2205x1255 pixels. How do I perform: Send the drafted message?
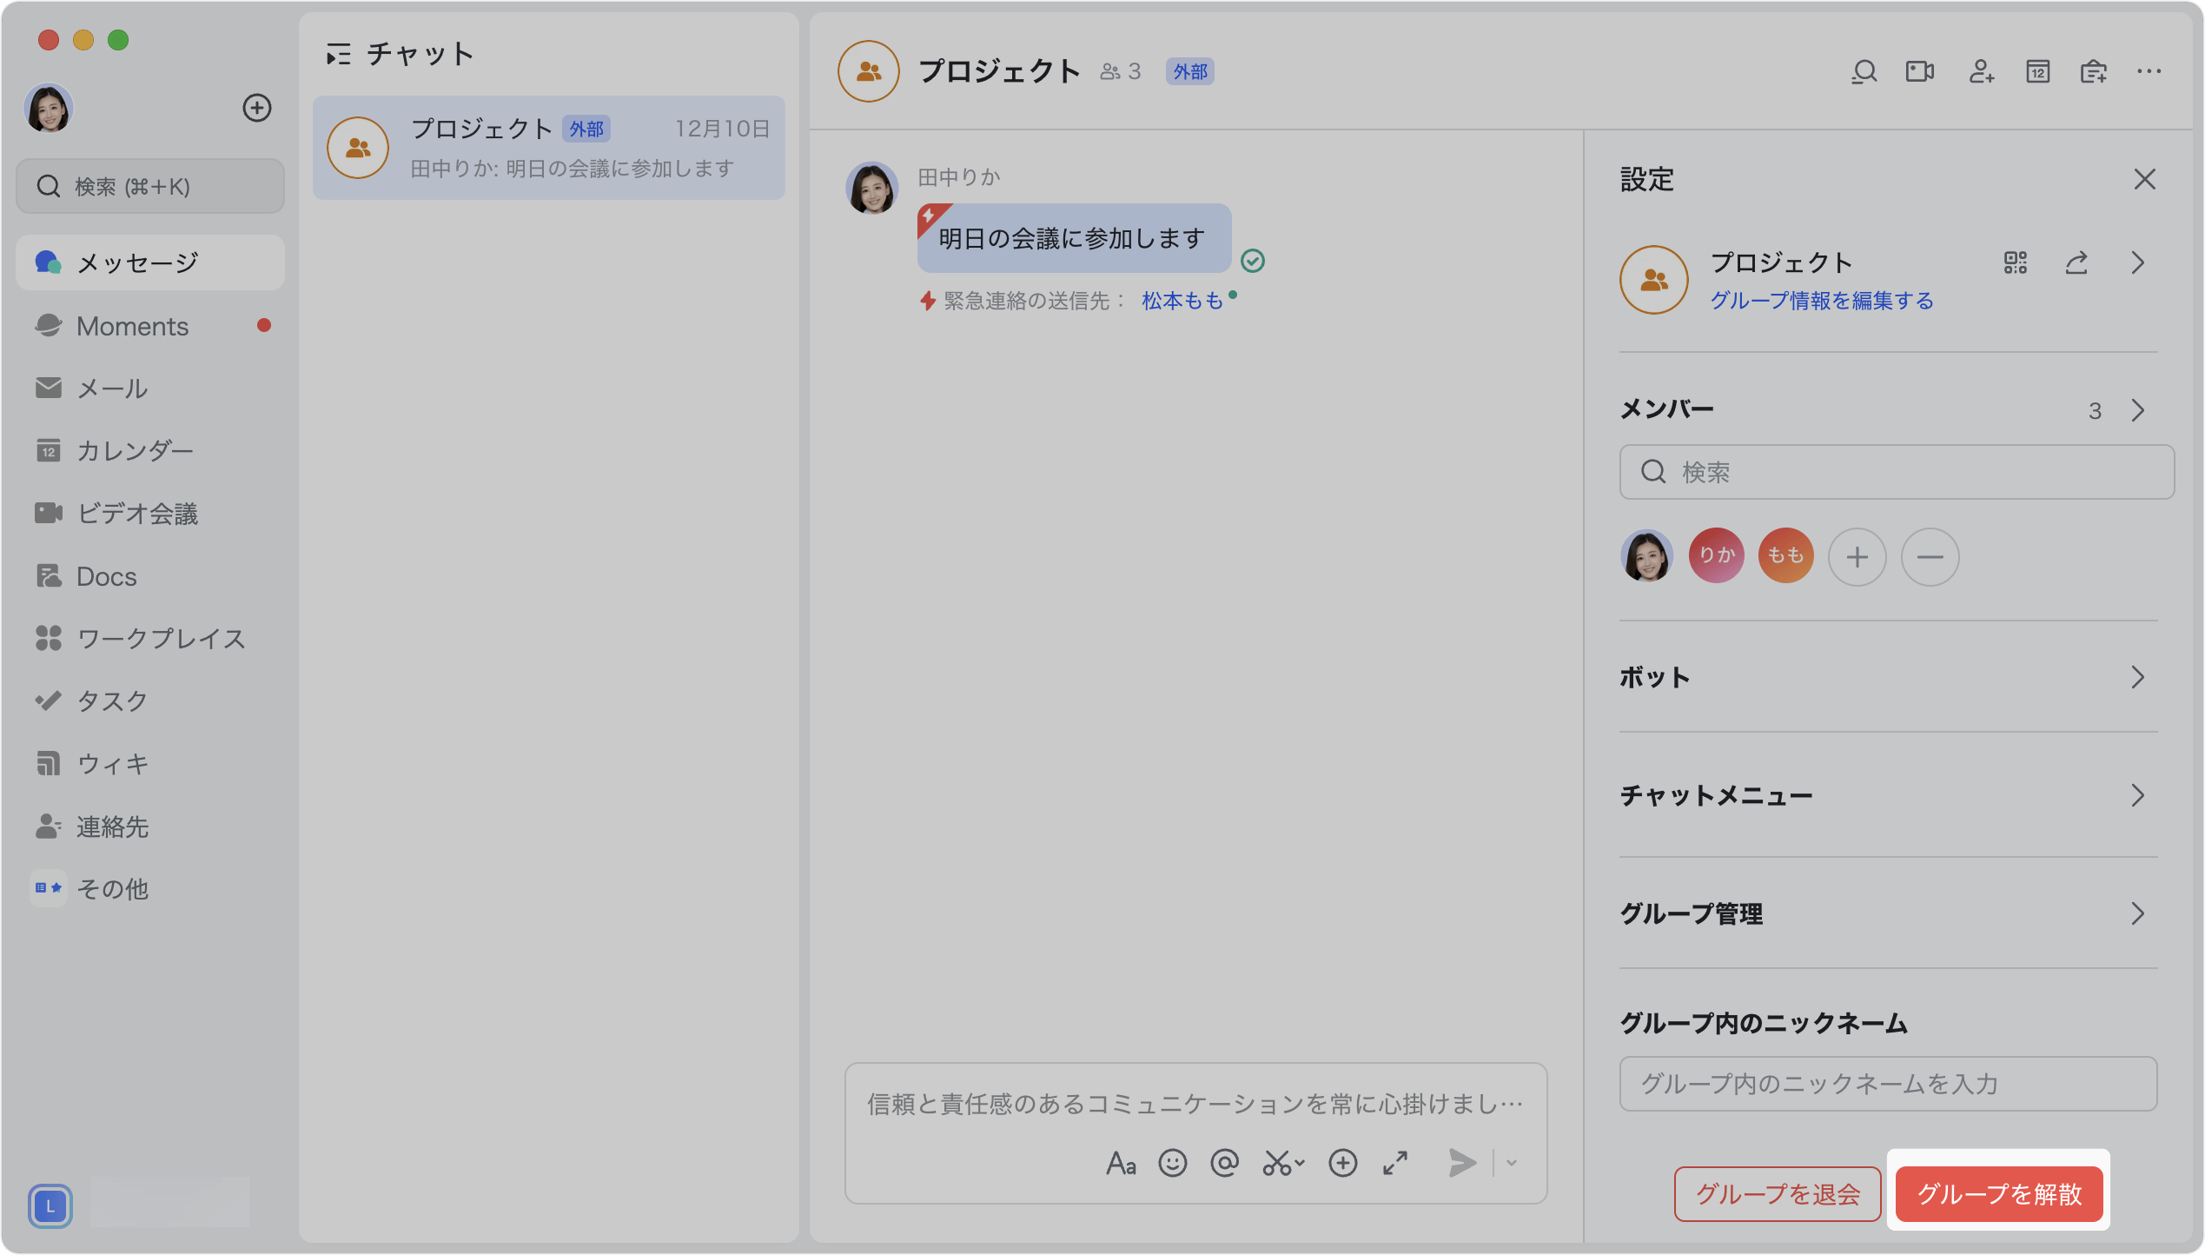click(x=1462, y=1163)
